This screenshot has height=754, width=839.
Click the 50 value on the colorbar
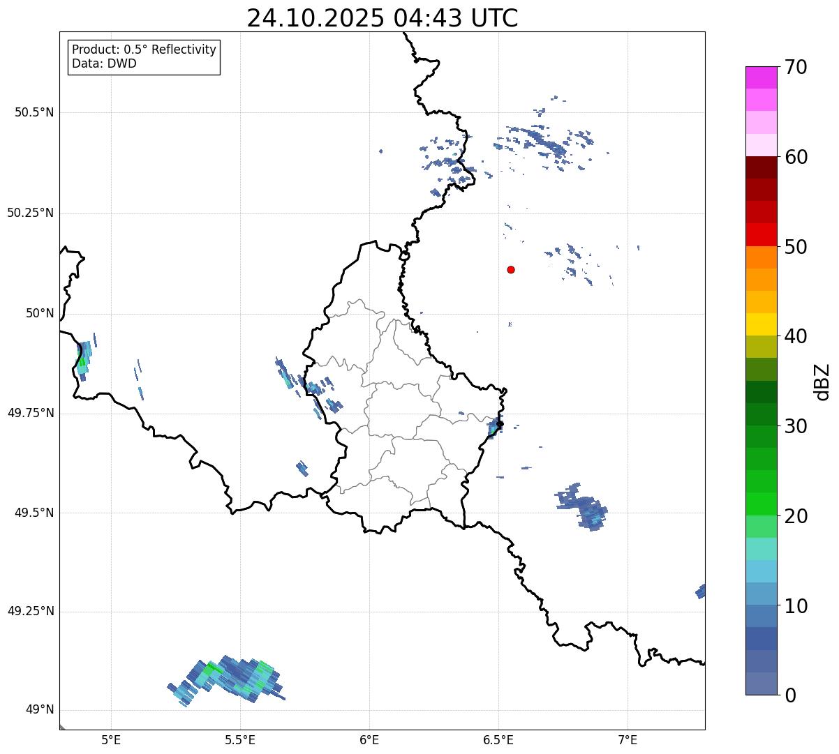[796, 247]
